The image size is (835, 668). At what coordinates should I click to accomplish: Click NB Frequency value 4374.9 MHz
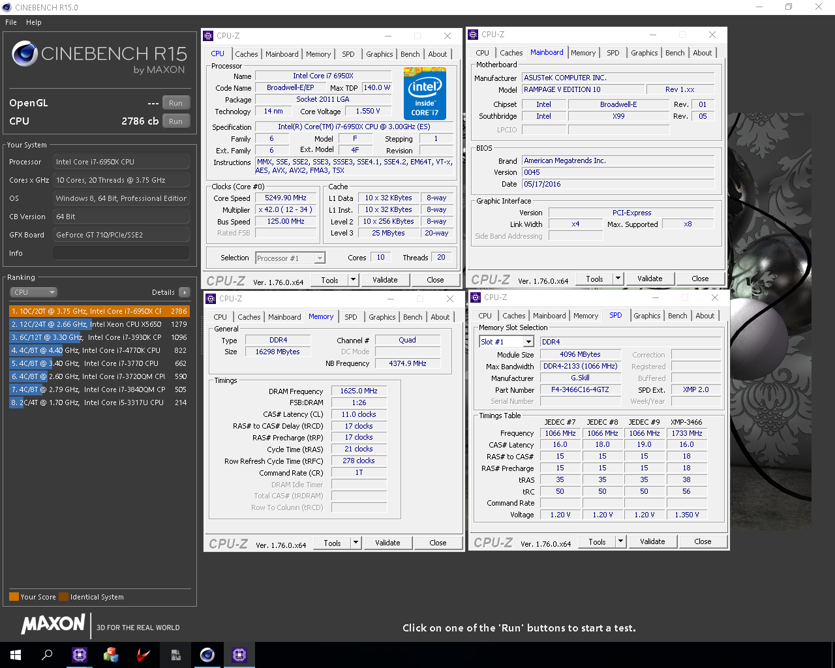pyautogui.click(x=408, y=363)
